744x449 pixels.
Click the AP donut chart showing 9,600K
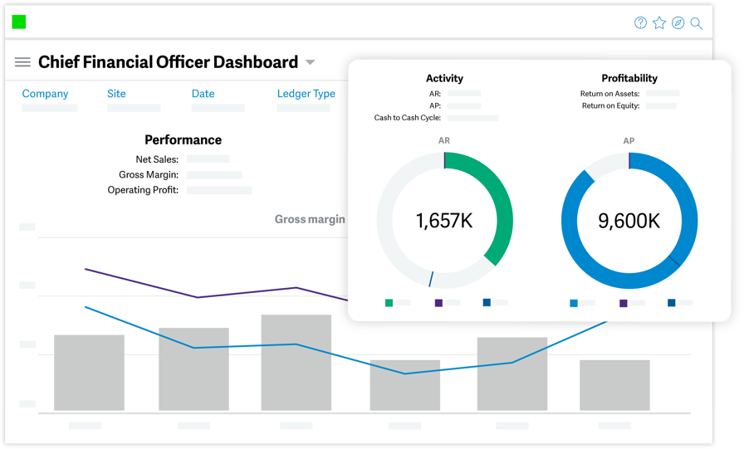pos(629,221)
